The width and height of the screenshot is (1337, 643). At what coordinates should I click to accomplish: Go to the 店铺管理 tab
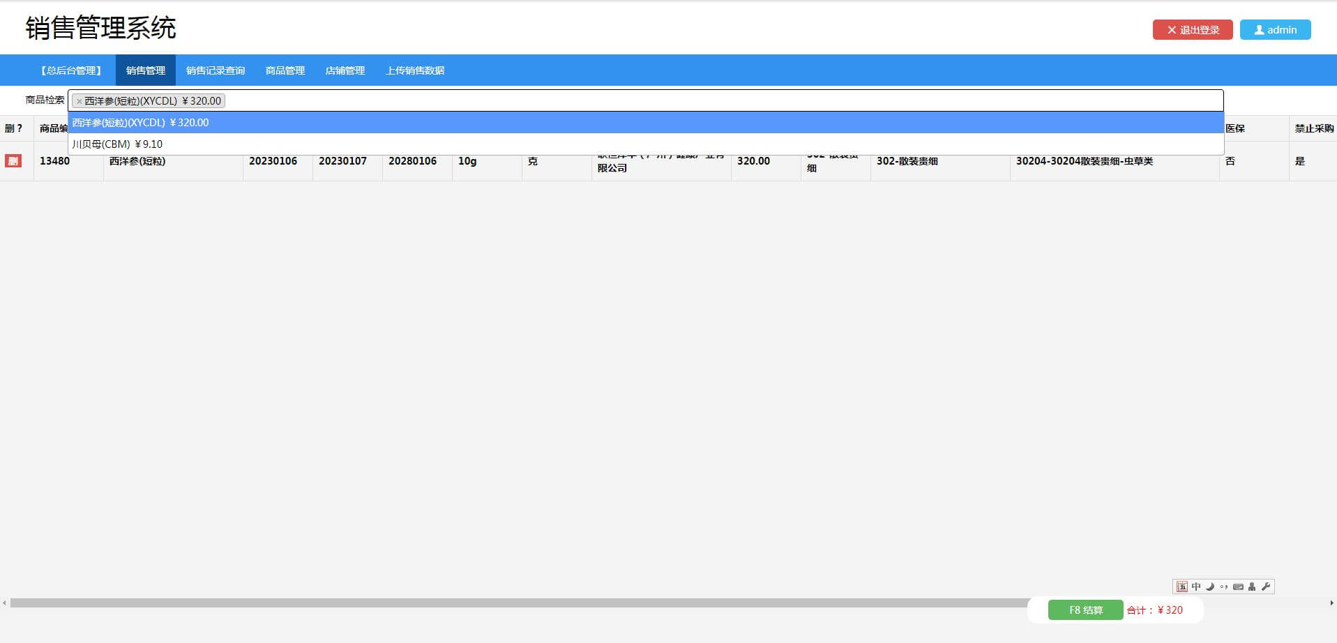pyautogui.click(x=345, y=70)
